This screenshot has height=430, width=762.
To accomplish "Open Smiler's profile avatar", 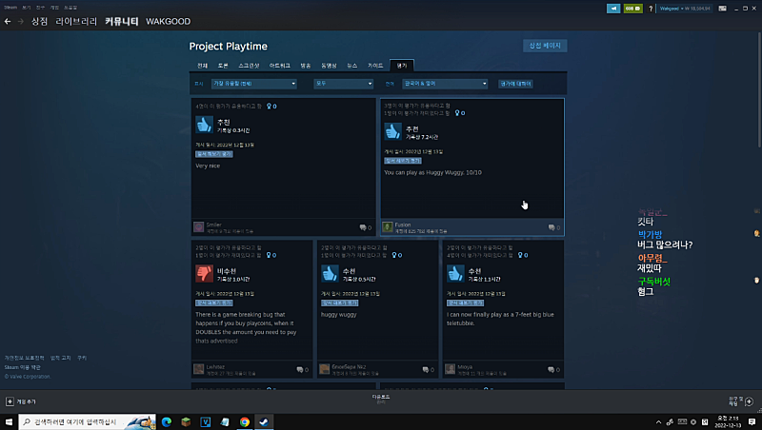I will [x=199, y=227].
